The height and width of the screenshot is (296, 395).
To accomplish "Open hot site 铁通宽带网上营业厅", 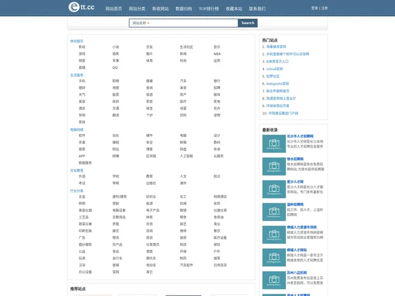I will (281, 99).
